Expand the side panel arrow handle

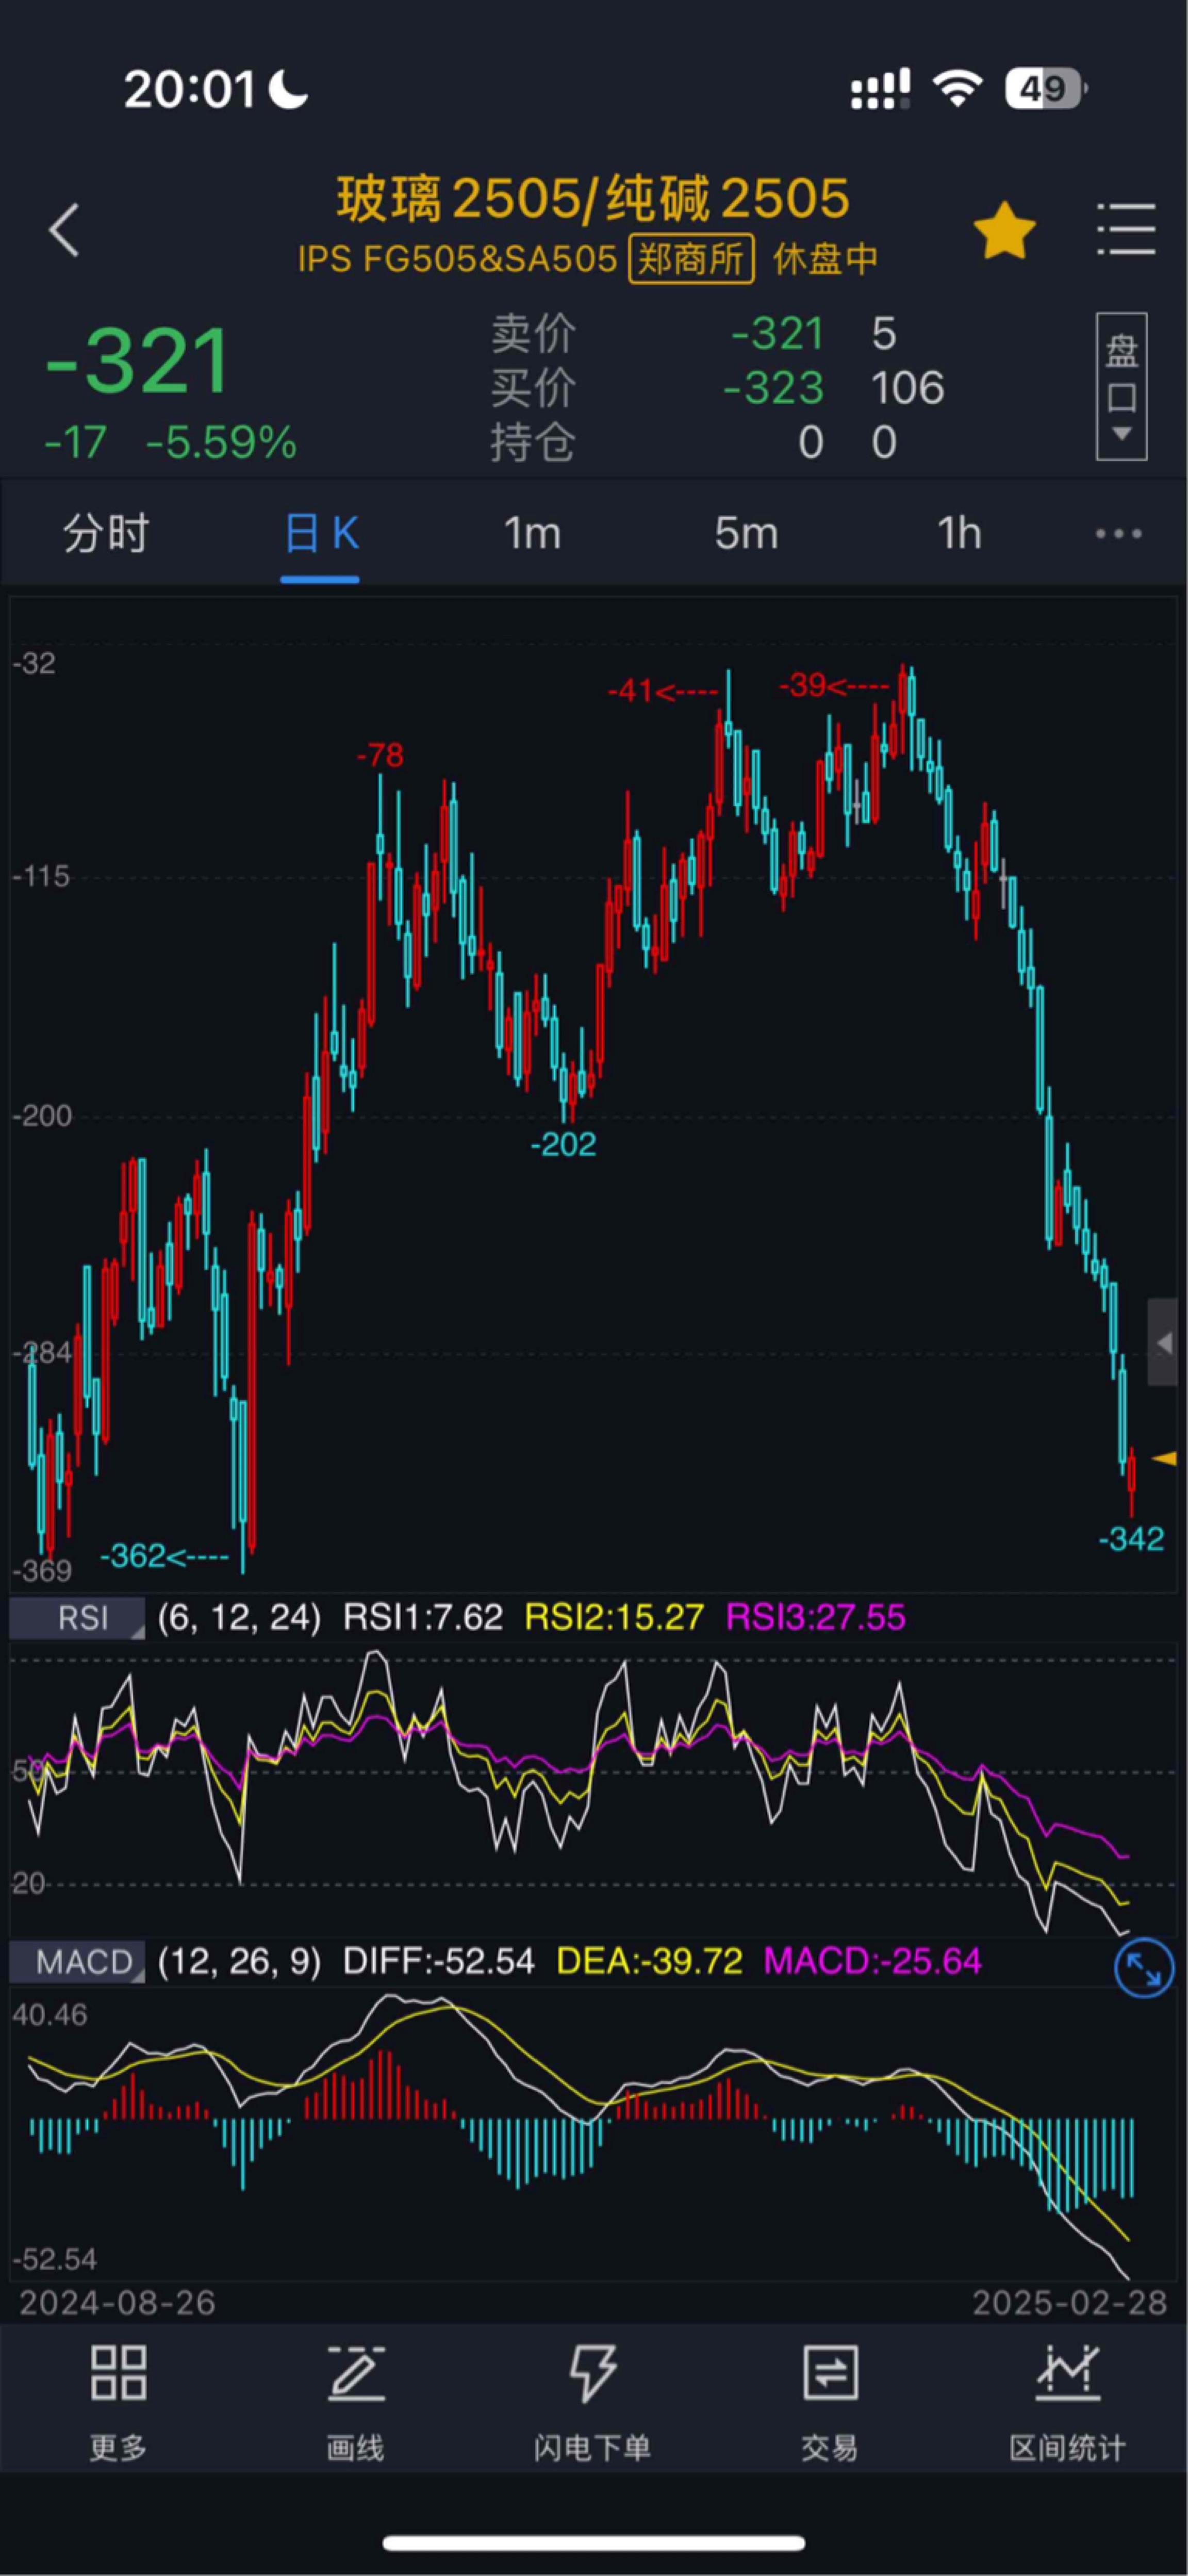pos(1162,1343)
